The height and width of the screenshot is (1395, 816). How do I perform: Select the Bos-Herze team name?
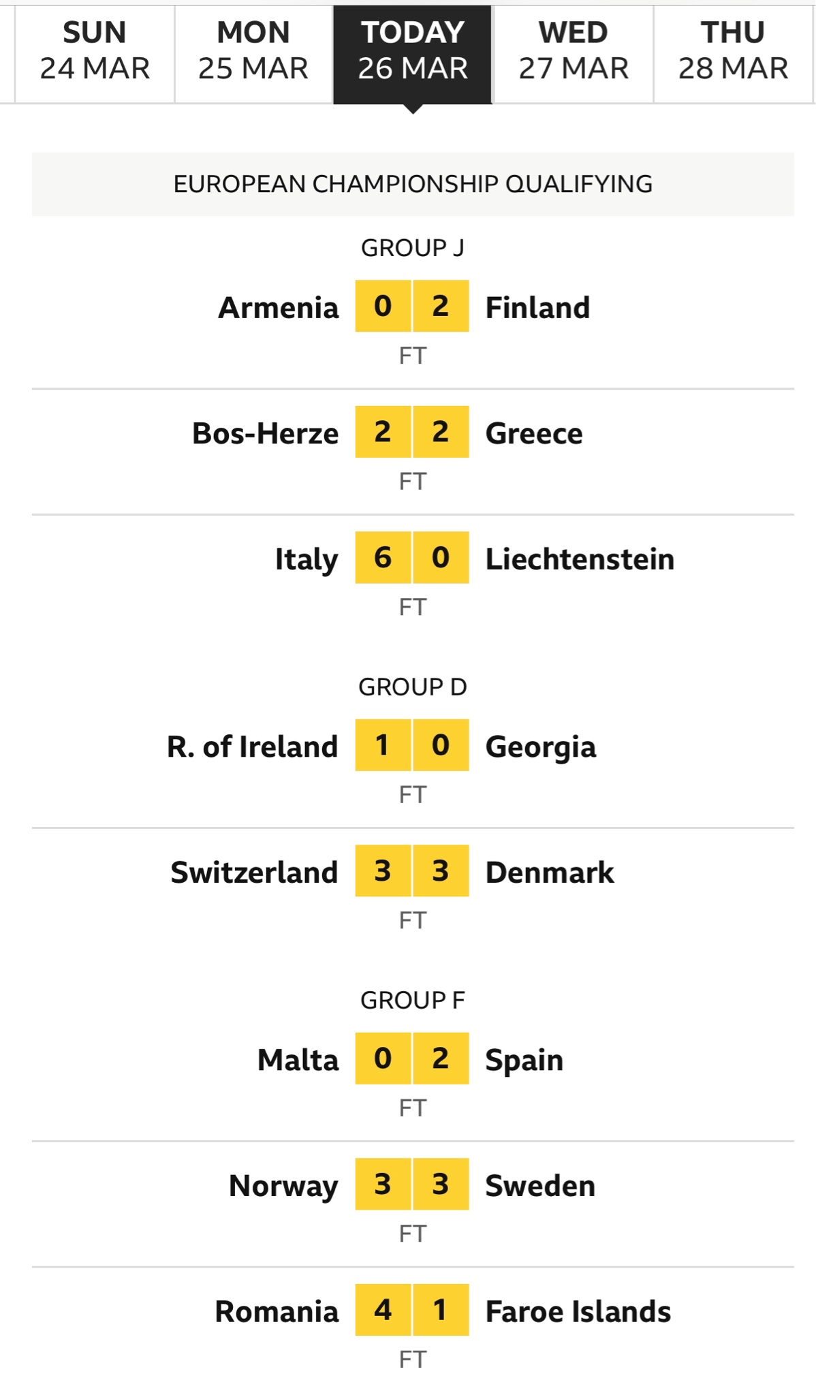point(265,433)
